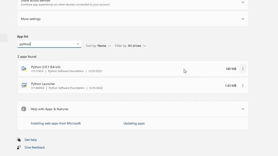Click the 140 MB size value
The image size is (278, 156).
click(x=231, y=69)
